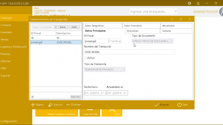Click the Editar filtro button
The image size is (223, 125).
pyautogui.click(x=76, y=97)
